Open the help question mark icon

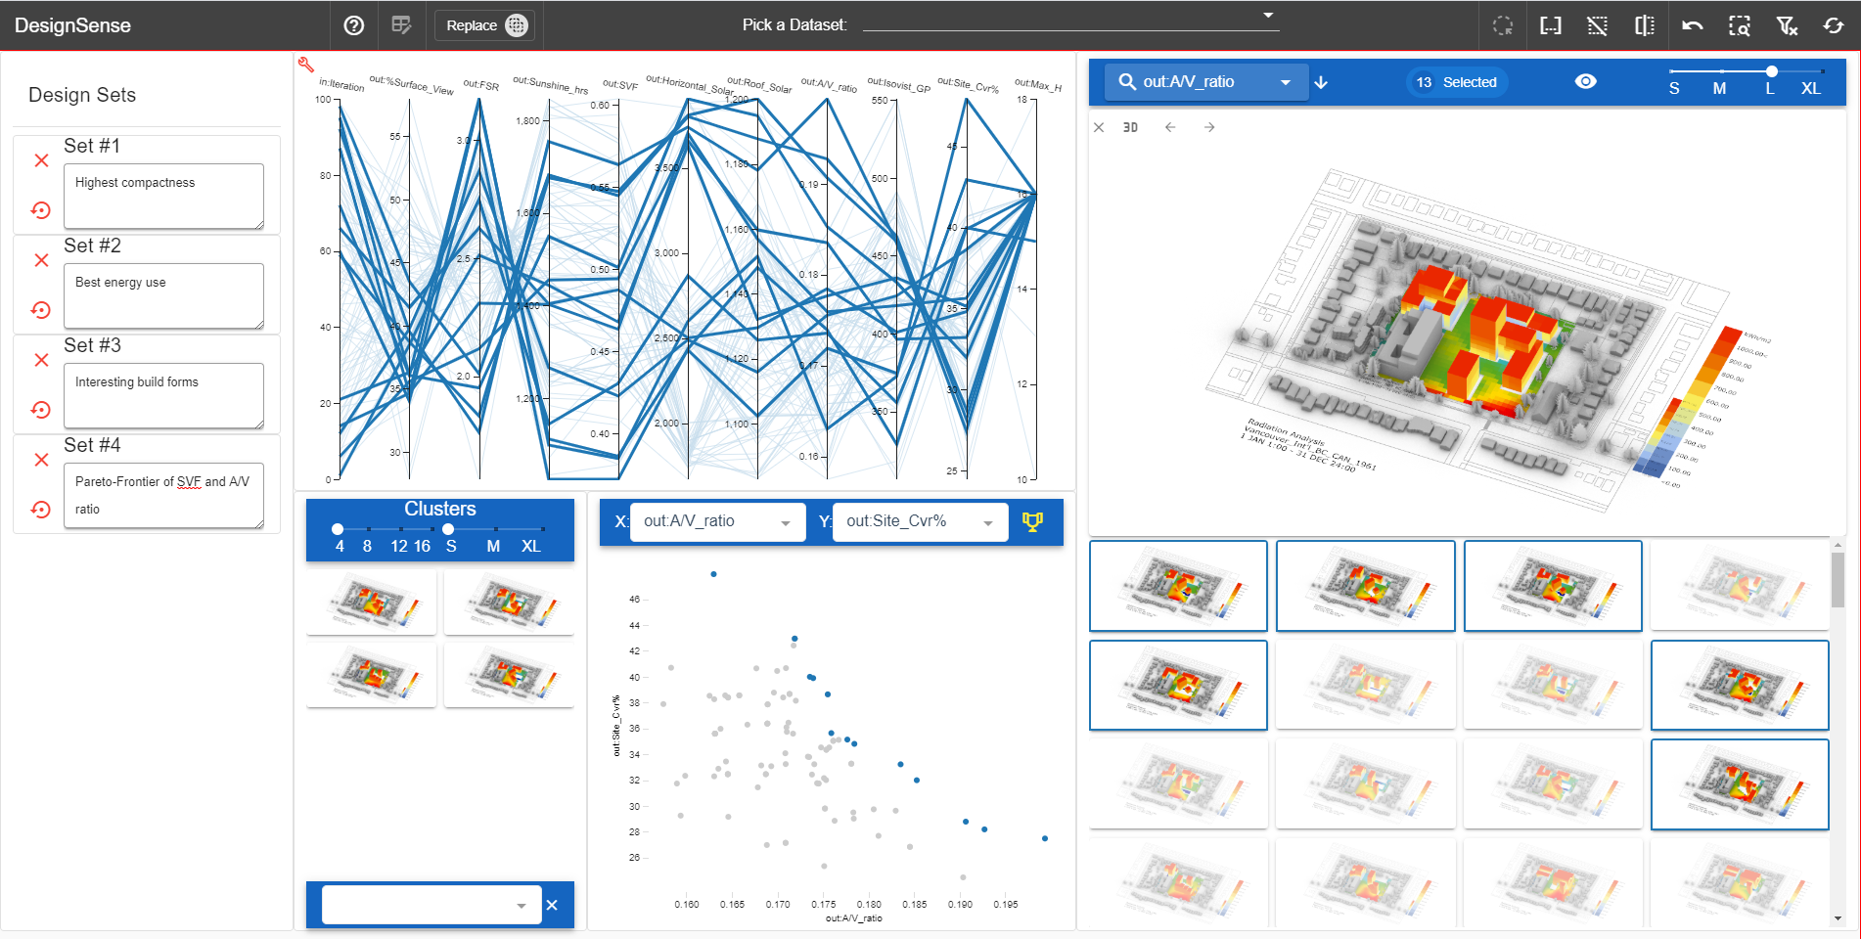354,25
